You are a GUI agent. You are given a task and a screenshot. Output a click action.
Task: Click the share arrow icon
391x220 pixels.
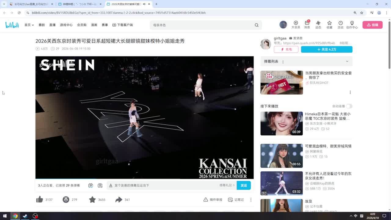[x=119, y=200]
